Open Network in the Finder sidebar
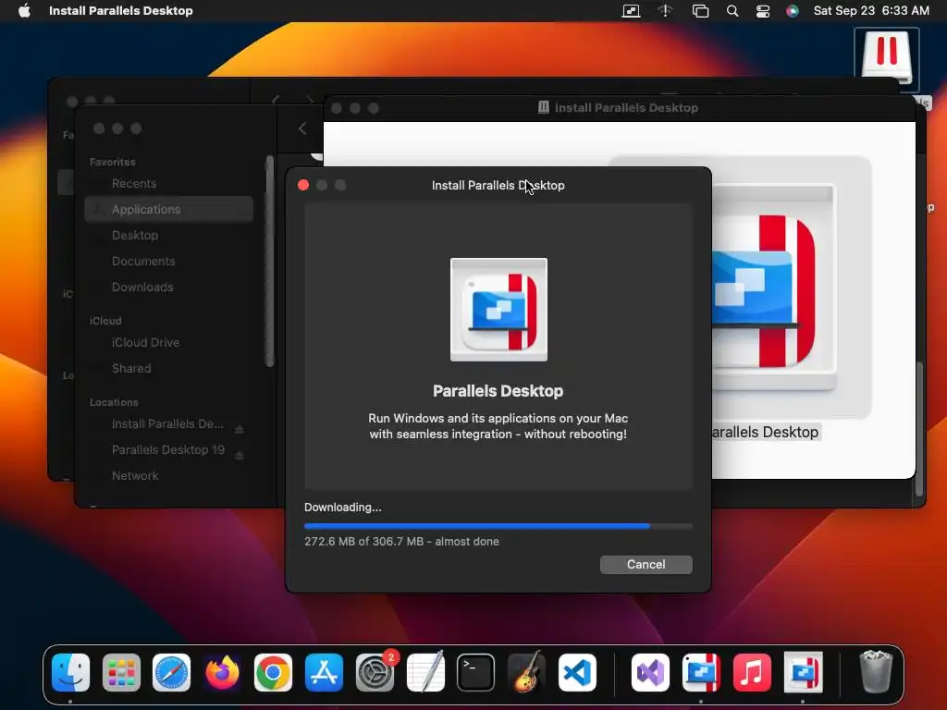The width and height of the screenshot is (947, 710). [x=135, y=476]
